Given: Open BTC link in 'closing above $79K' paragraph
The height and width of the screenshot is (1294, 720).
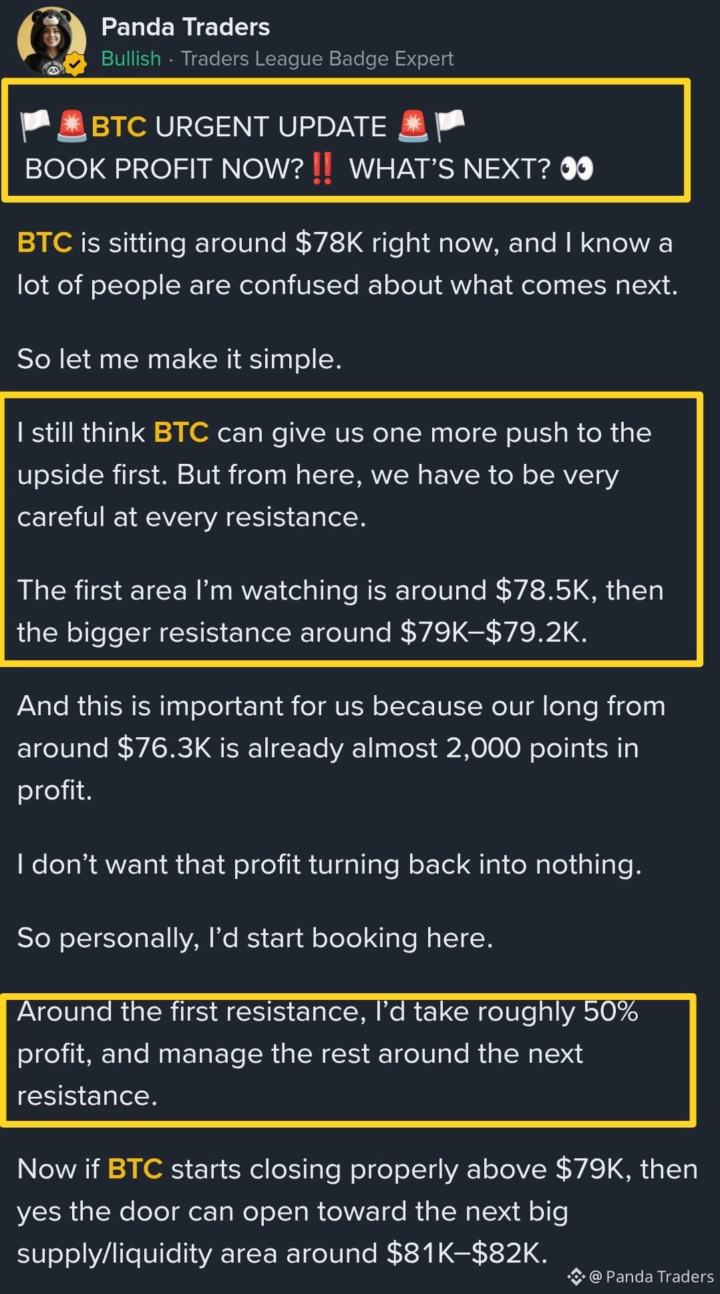Looking at the screenshot, I should [135, 1169].
